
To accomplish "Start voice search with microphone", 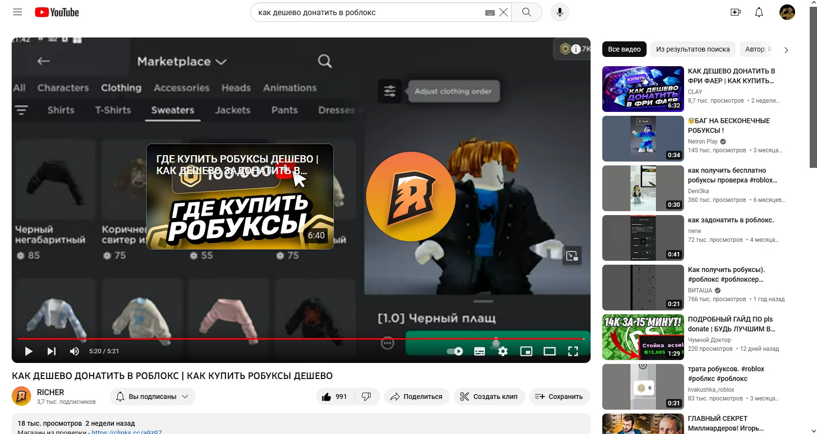I will point(560,12).
